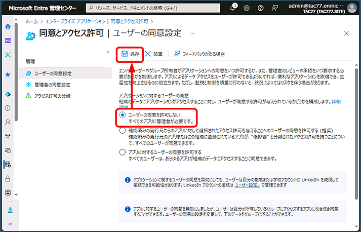Select verified publishers consent (推奨) radio option
The image size is (361, 232).
123,131
